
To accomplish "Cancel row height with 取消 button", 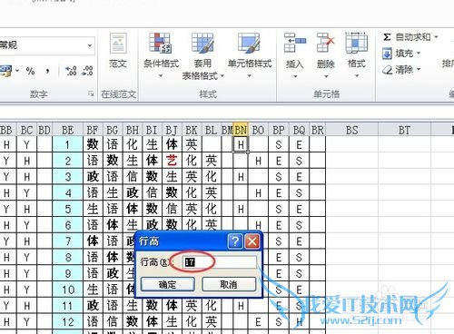I will tap(229, 284).
